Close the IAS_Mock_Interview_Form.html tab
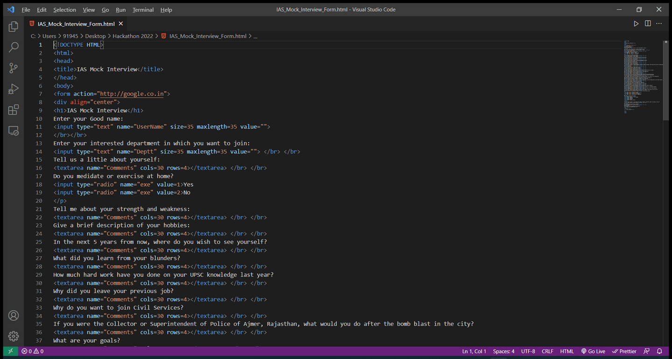The width and height of the screenshot is (672, 359). 121,24
